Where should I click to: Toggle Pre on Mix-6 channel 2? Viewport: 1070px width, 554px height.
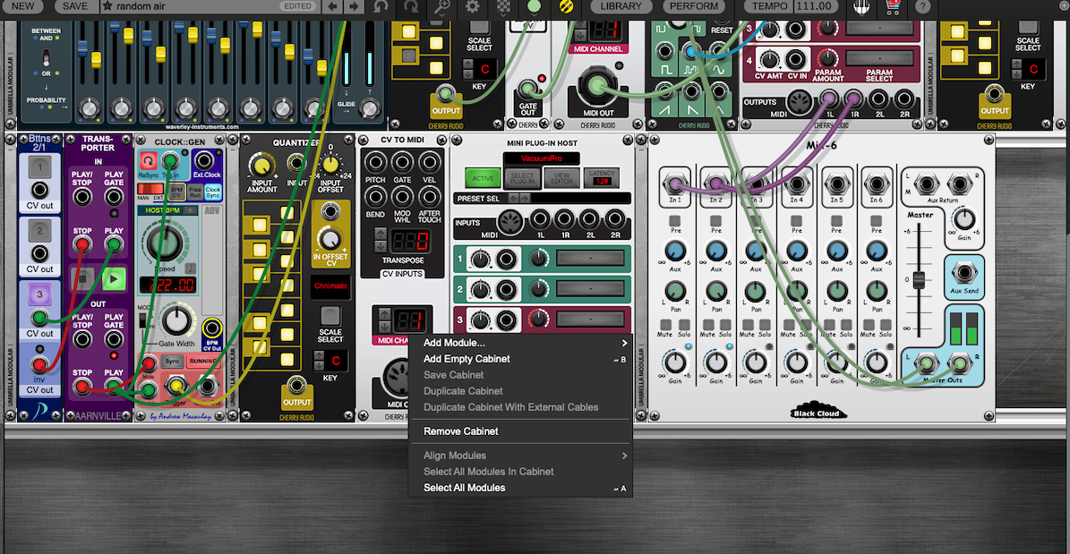pos(715,220)
